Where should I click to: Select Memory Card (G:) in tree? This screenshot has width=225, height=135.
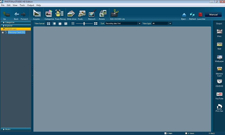click(16, 32)
